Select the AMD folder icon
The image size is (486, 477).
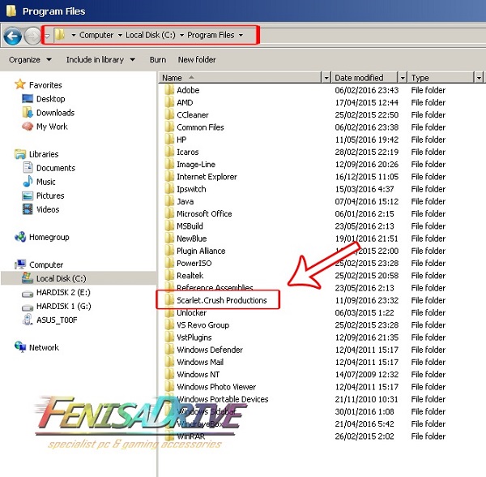[169, 102]
